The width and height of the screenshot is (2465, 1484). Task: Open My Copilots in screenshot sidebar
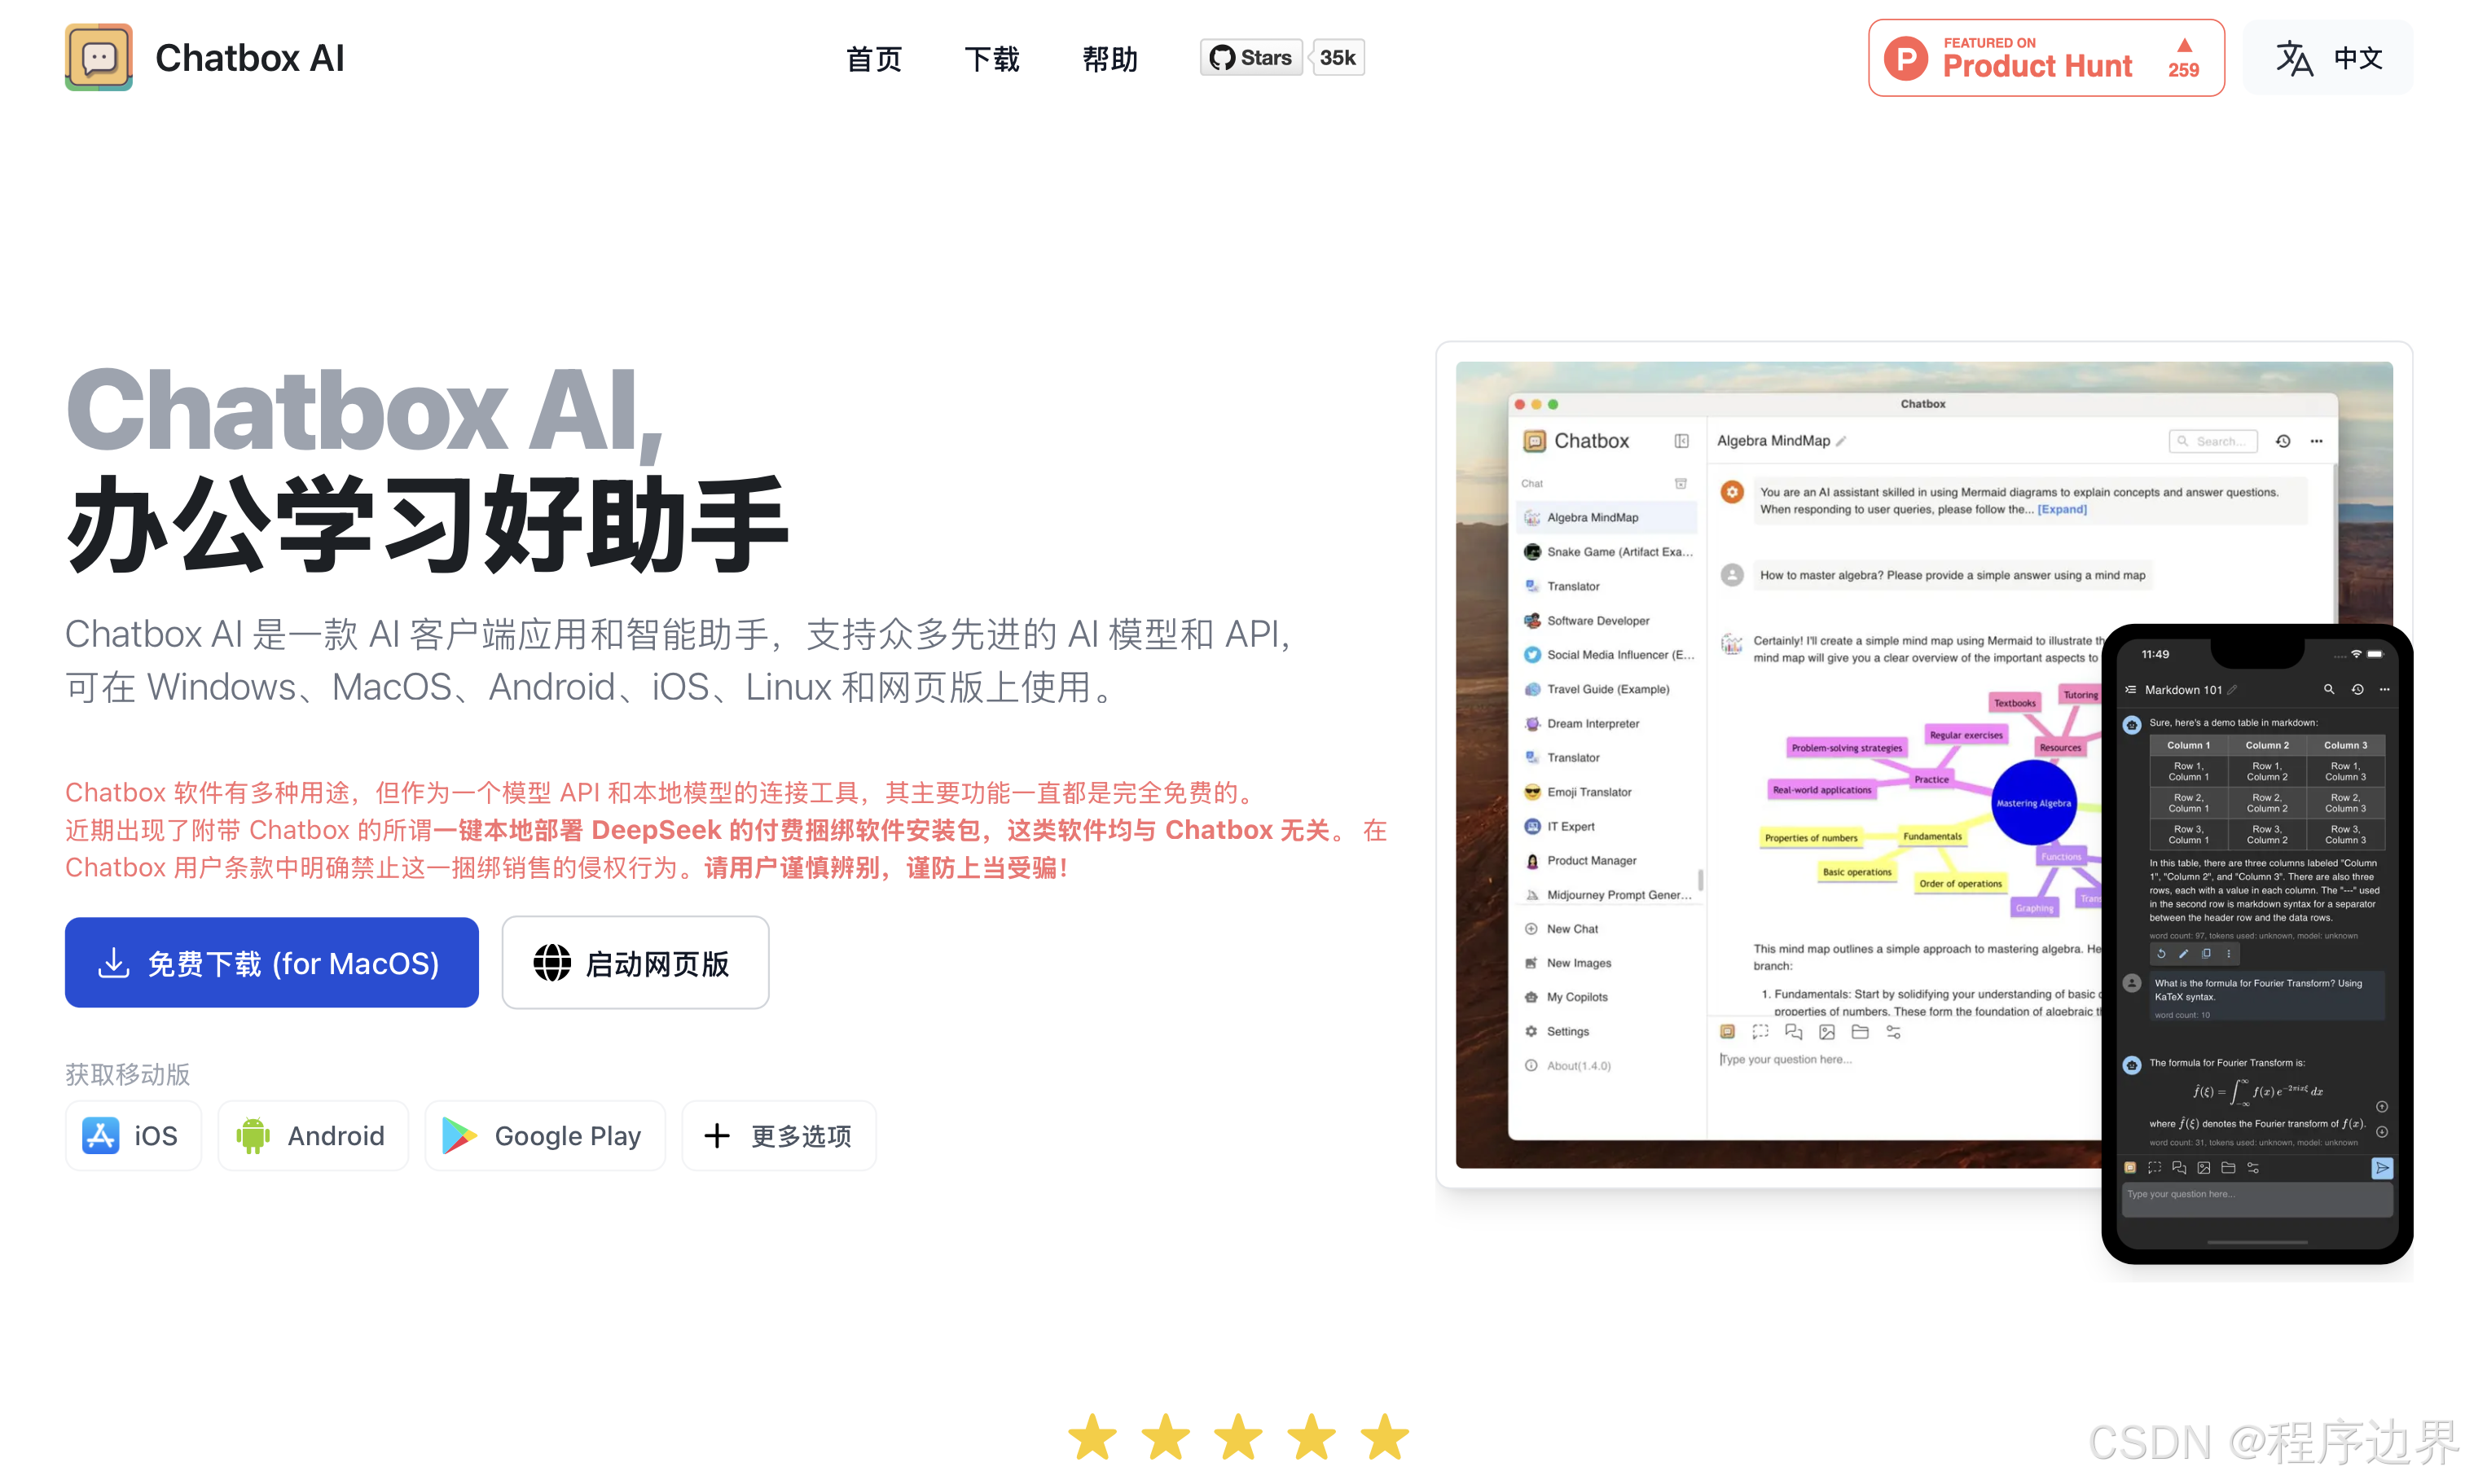coord(1566,997)
